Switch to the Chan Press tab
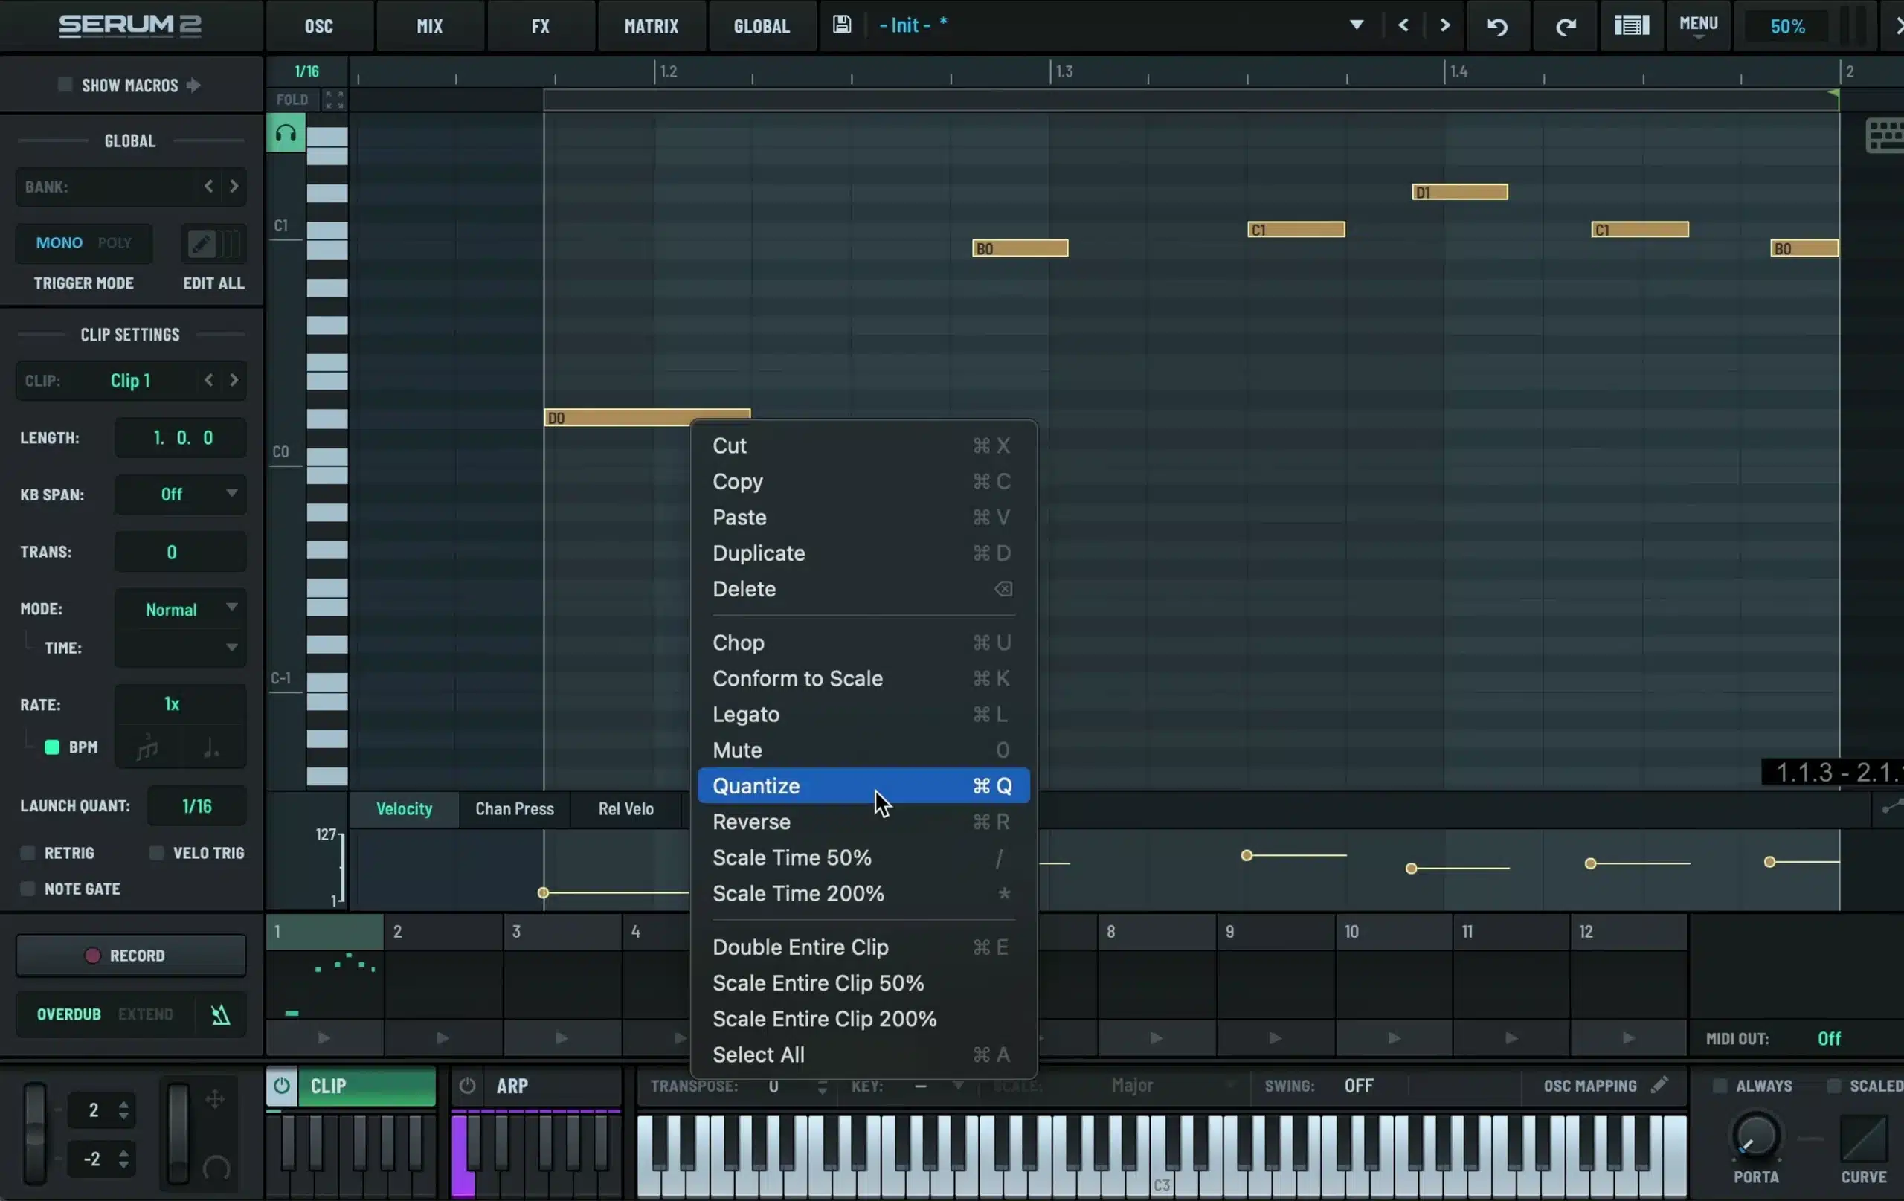The width and height of the screenshot is (1904, 1201). coord(514,809)
